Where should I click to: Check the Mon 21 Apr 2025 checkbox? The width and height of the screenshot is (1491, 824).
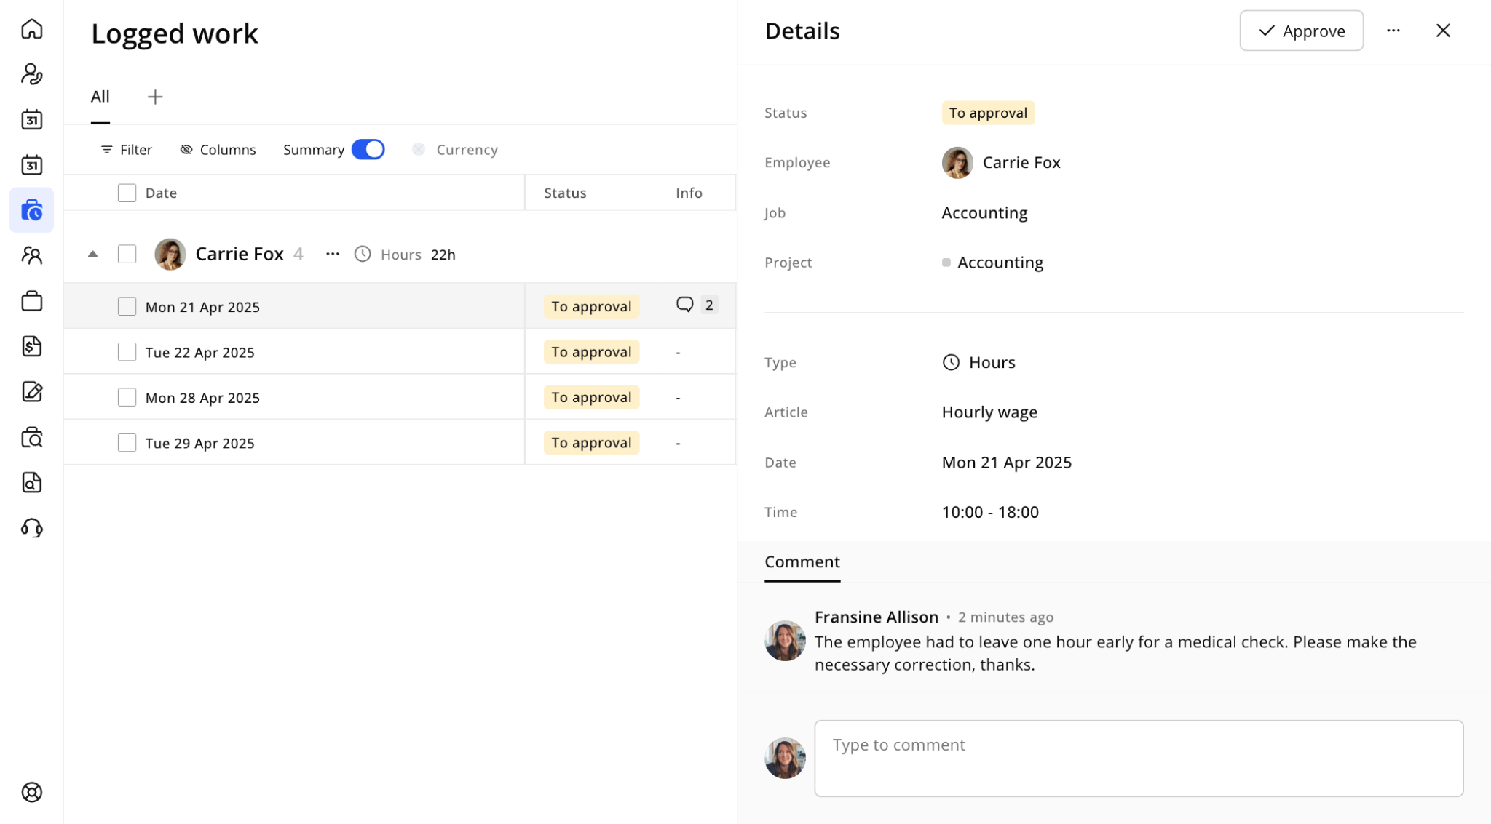[x=127, y=306]
